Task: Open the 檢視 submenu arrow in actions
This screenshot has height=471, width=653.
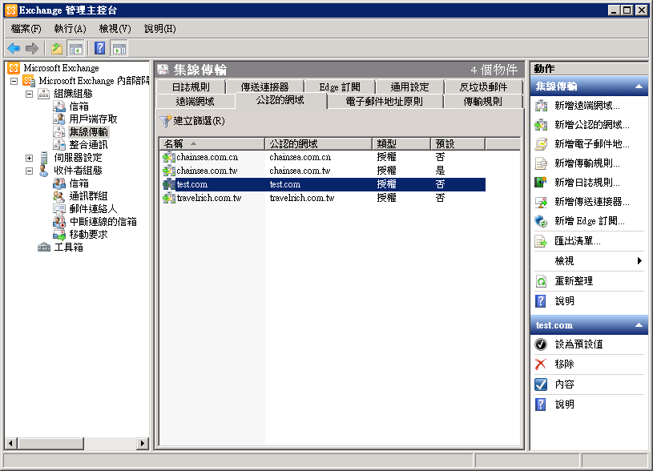Action: 639,261
